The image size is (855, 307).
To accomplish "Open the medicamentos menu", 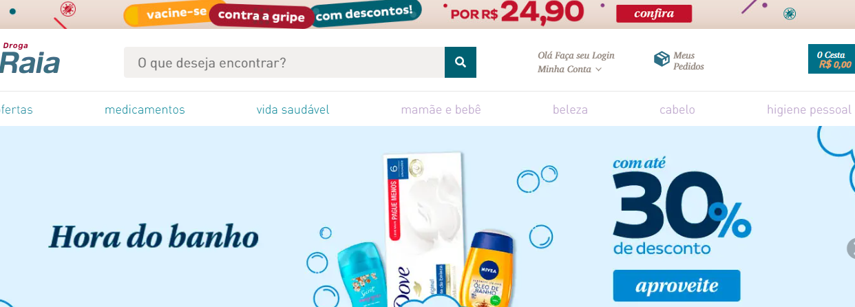I will 145,109.
